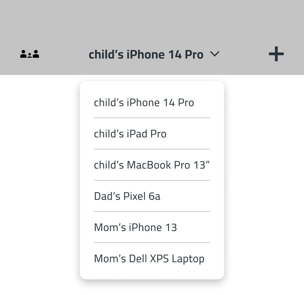Choose the Pixel 6a Android phone entry
Viewport: 304px width, 295px height.
point(127,196)
